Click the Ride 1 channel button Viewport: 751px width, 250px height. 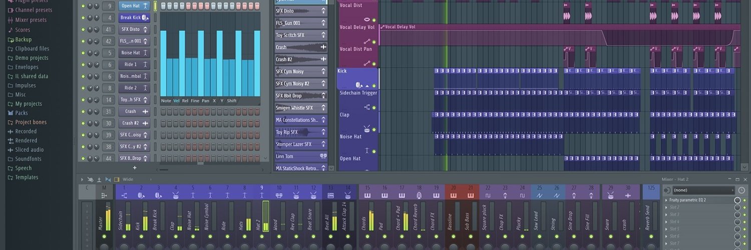(x=134, y=64)
